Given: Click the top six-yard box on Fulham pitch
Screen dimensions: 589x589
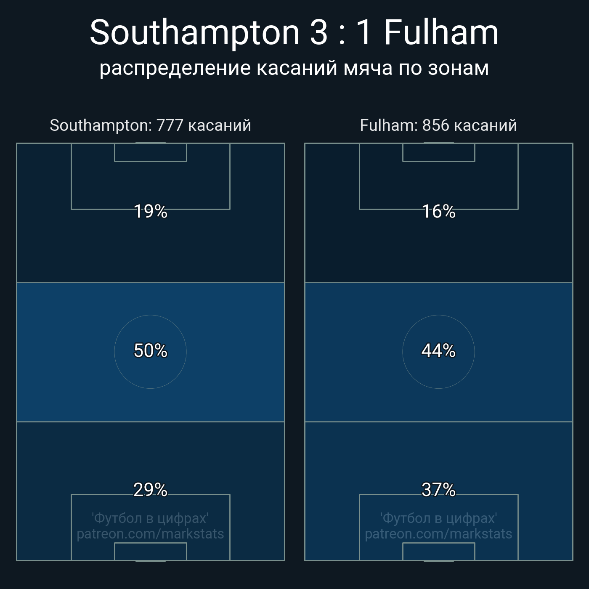Looking at the screenshot, I should pyautogui.click(x=438, y=152).
